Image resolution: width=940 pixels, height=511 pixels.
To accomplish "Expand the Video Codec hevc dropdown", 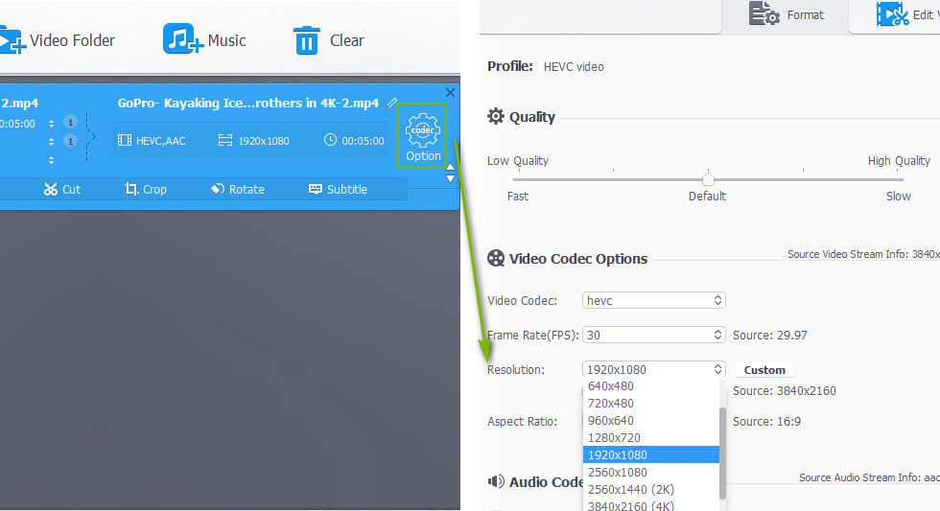I will (x=653, y=300).
